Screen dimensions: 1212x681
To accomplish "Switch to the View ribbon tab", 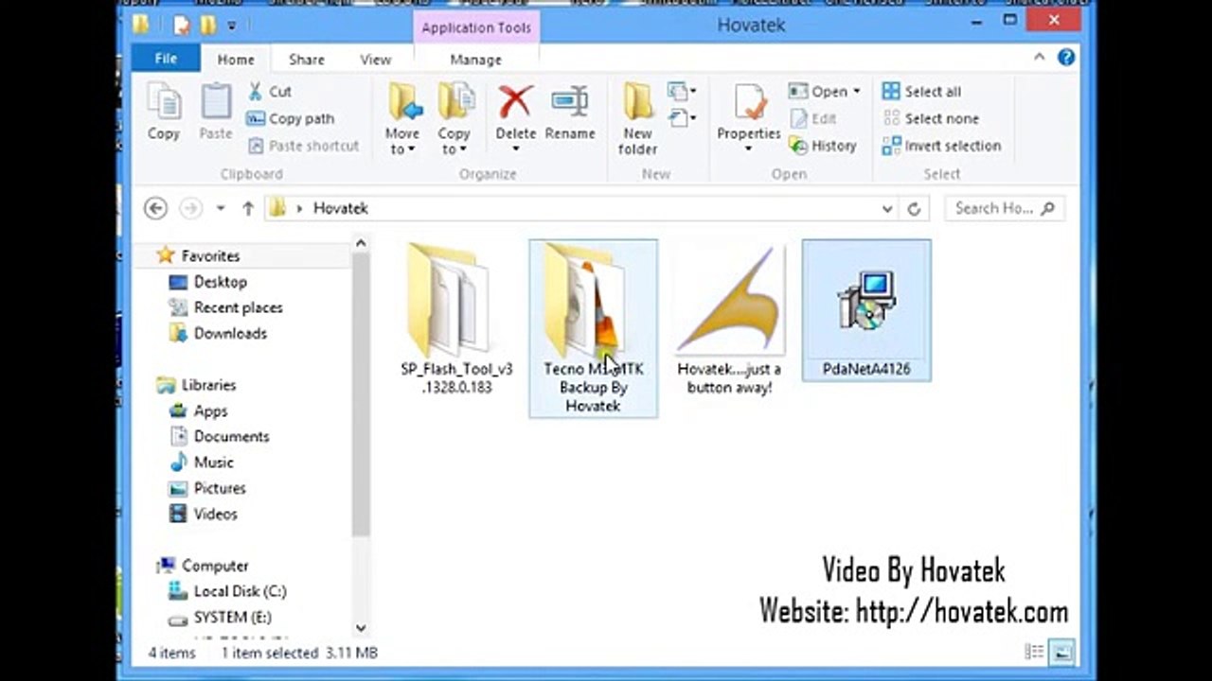I will point(376,60).
